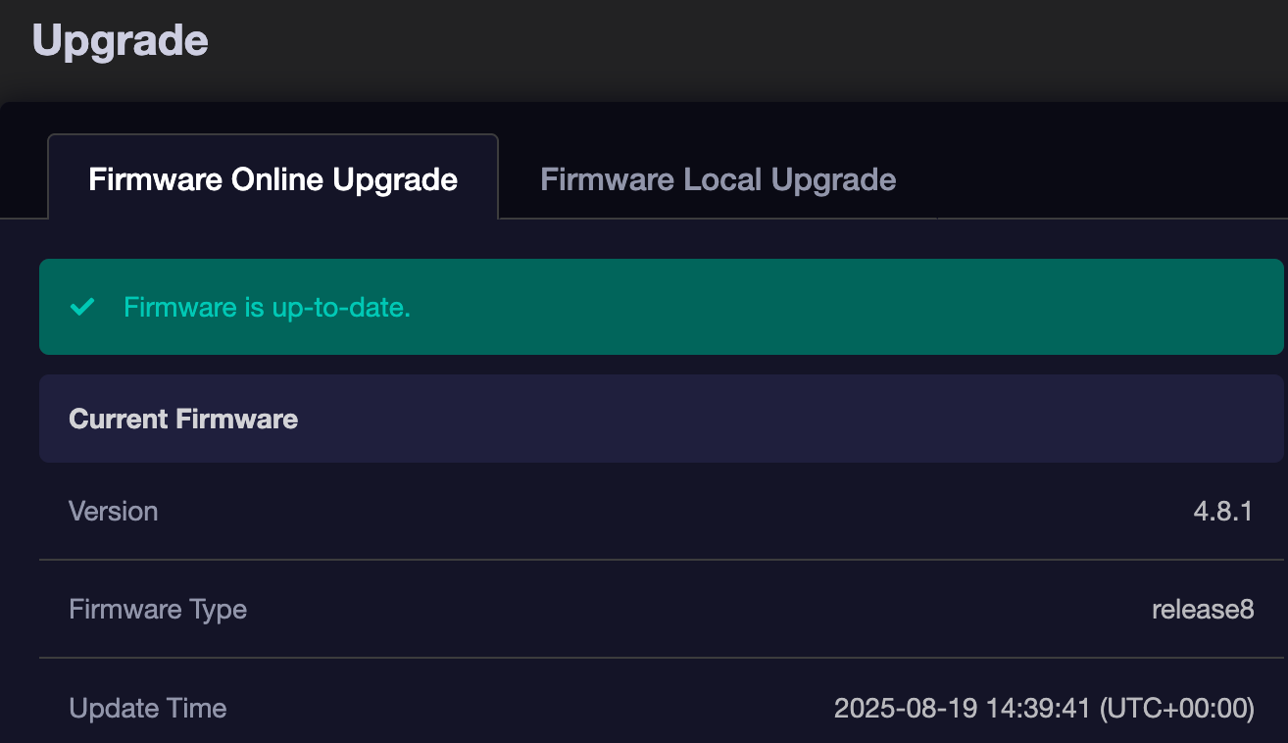Click the Firmware Type label

coord(158,609)
